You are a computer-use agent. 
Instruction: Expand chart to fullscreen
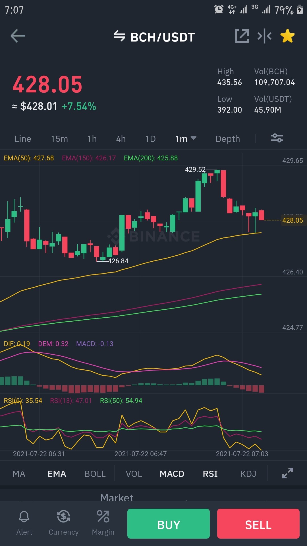(287, 473)
